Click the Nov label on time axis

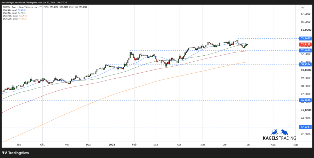[67, 144]
